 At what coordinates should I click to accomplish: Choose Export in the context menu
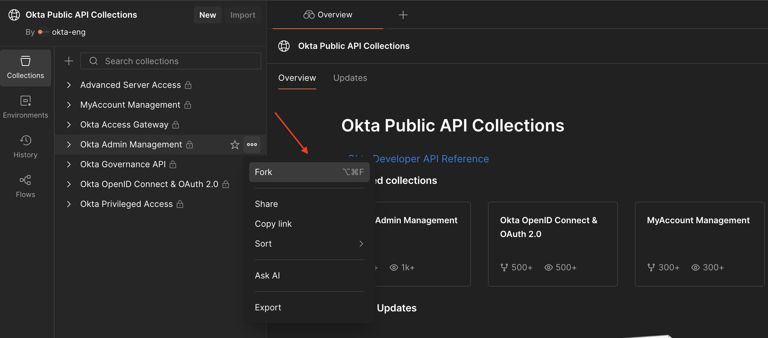tap(268, 308)
